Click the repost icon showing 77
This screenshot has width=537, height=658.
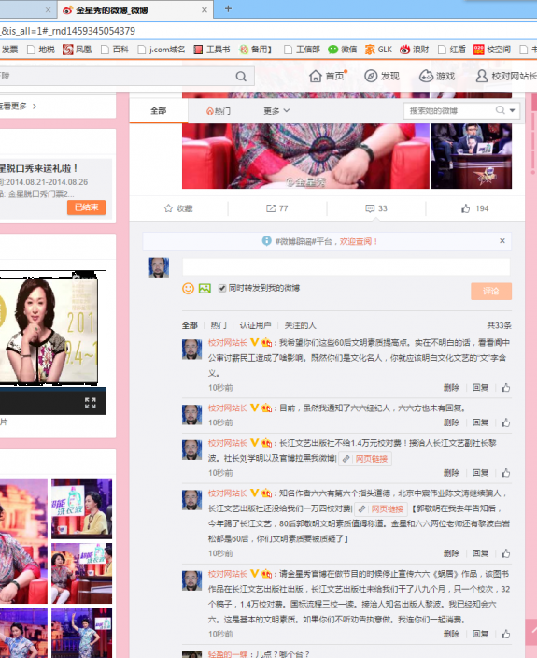click(271, 208)
